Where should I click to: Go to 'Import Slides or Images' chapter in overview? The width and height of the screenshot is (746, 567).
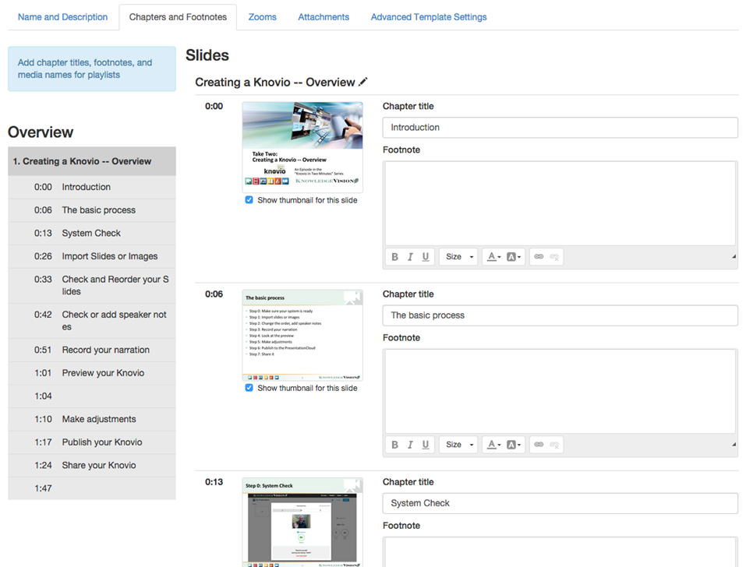pyautogui.click(x=110, y=256)
